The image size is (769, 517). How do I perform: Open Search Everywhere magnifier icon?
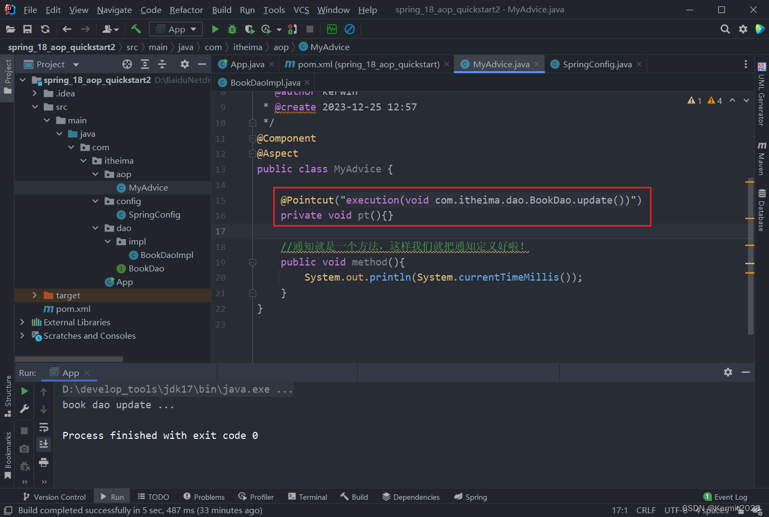click(725, 29)
